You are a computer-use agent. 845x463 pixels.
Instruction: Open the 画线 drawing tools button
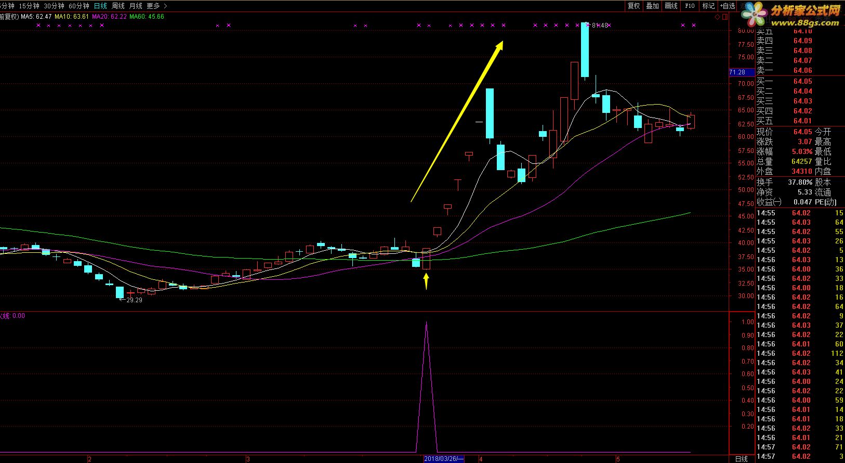(671, 6)
